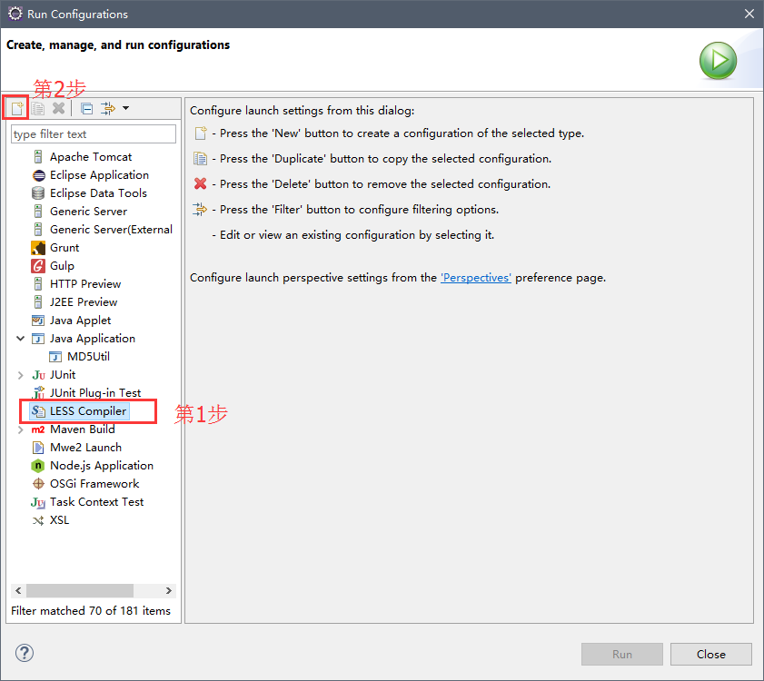764x681 pixels.
Task: Click the Mwe2 Launch icon
Action: pos(38,447)
